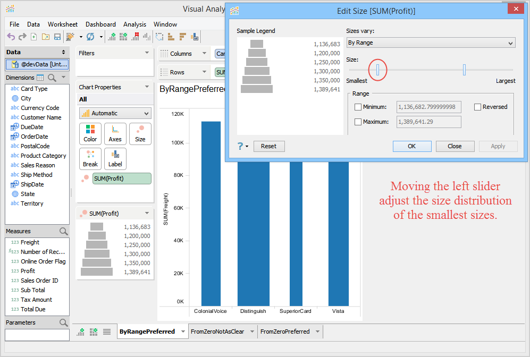Open dropdown arrow next to plug icon
The height and width of the screenshot is (357, 530).
(81, 37)
